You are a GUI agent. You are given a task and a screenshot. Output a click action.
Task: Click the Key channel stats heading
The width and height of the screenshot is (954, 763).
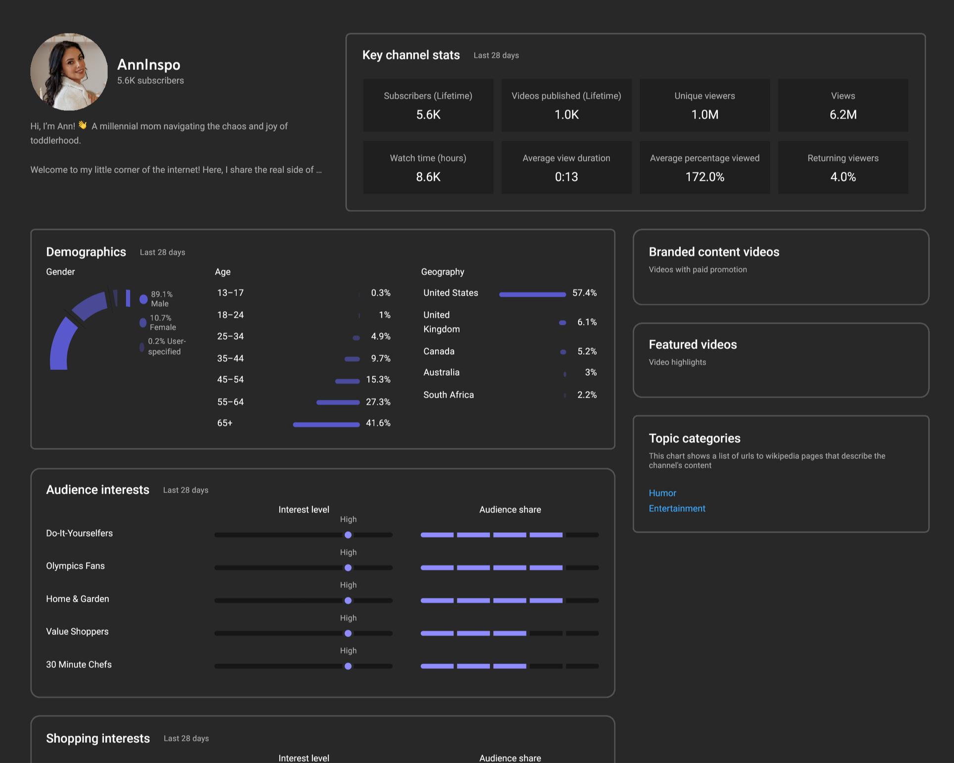point(411,55)
